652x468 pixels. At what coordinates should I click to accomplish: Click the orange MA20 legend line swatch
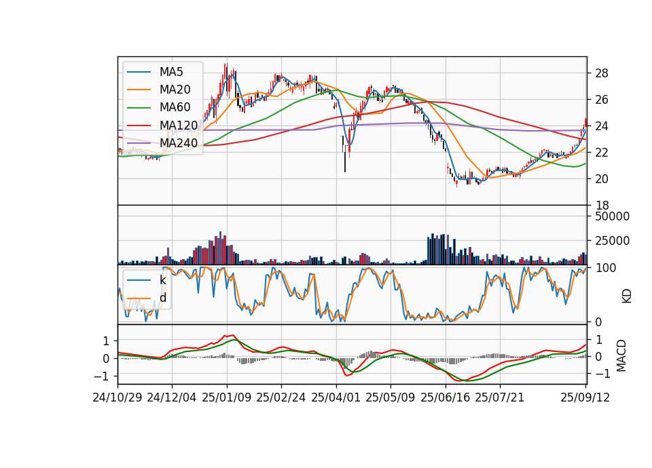pos(139,90)
